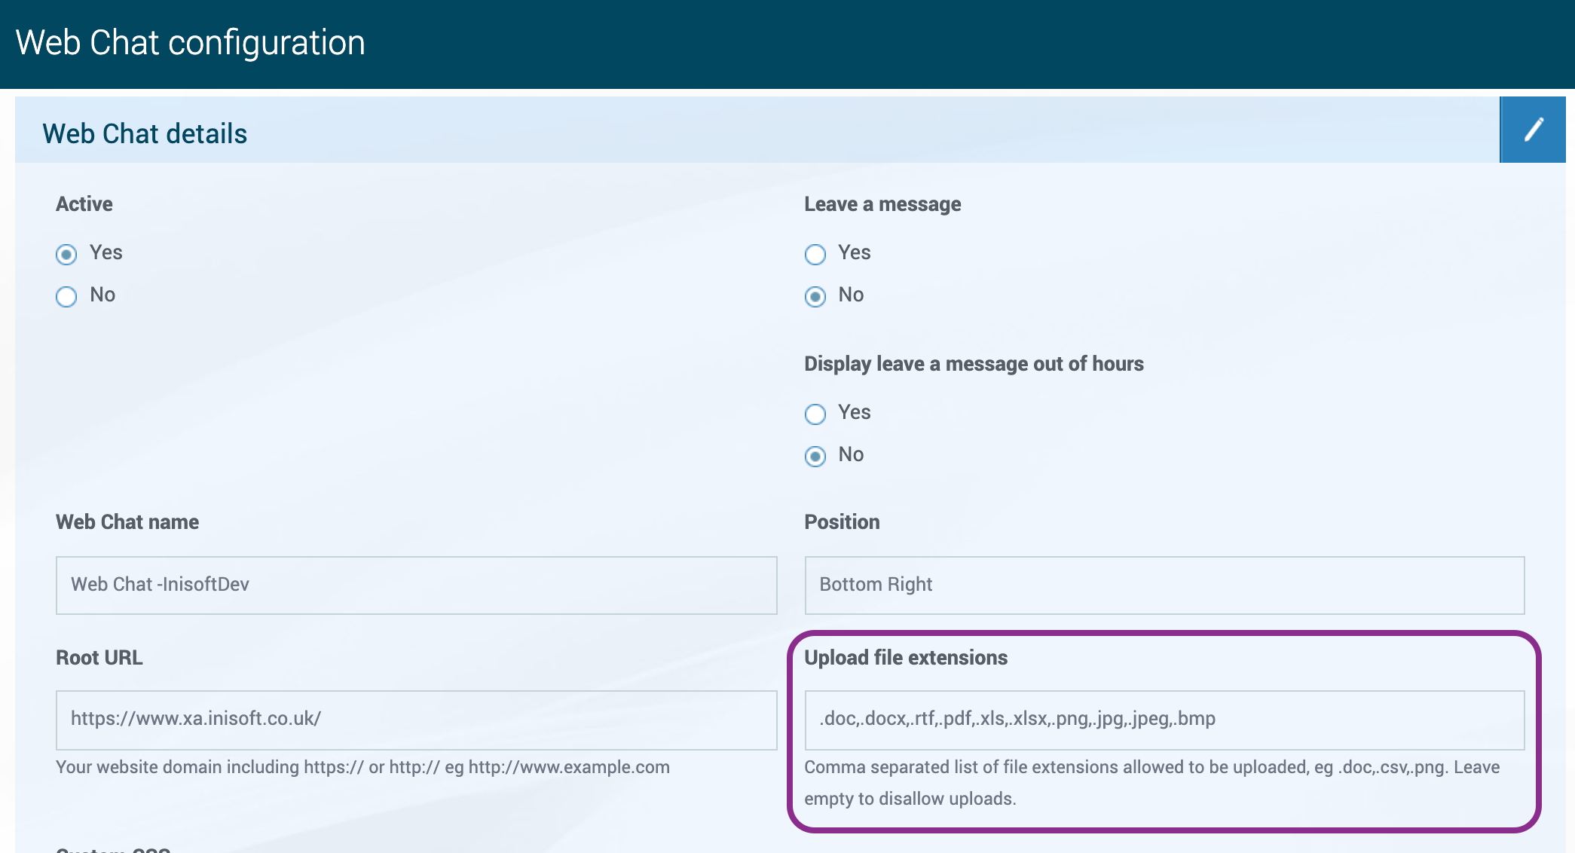The height and width of the screenshot is (853, 1575).
Task: Click the pencil edit icon
Action: coord(1533,130)
